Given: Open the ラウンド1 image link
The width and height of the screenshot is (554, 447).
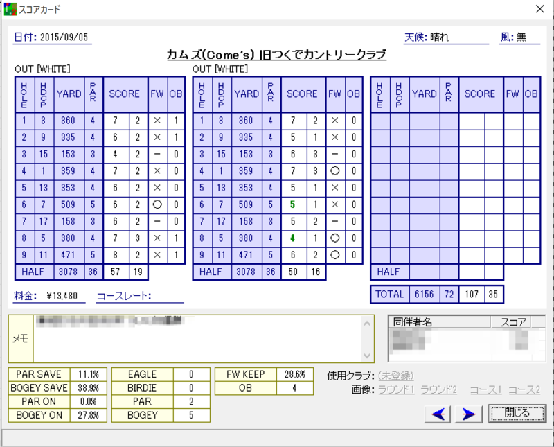Looking at the screenshot, I should click(x=396, y=389).
